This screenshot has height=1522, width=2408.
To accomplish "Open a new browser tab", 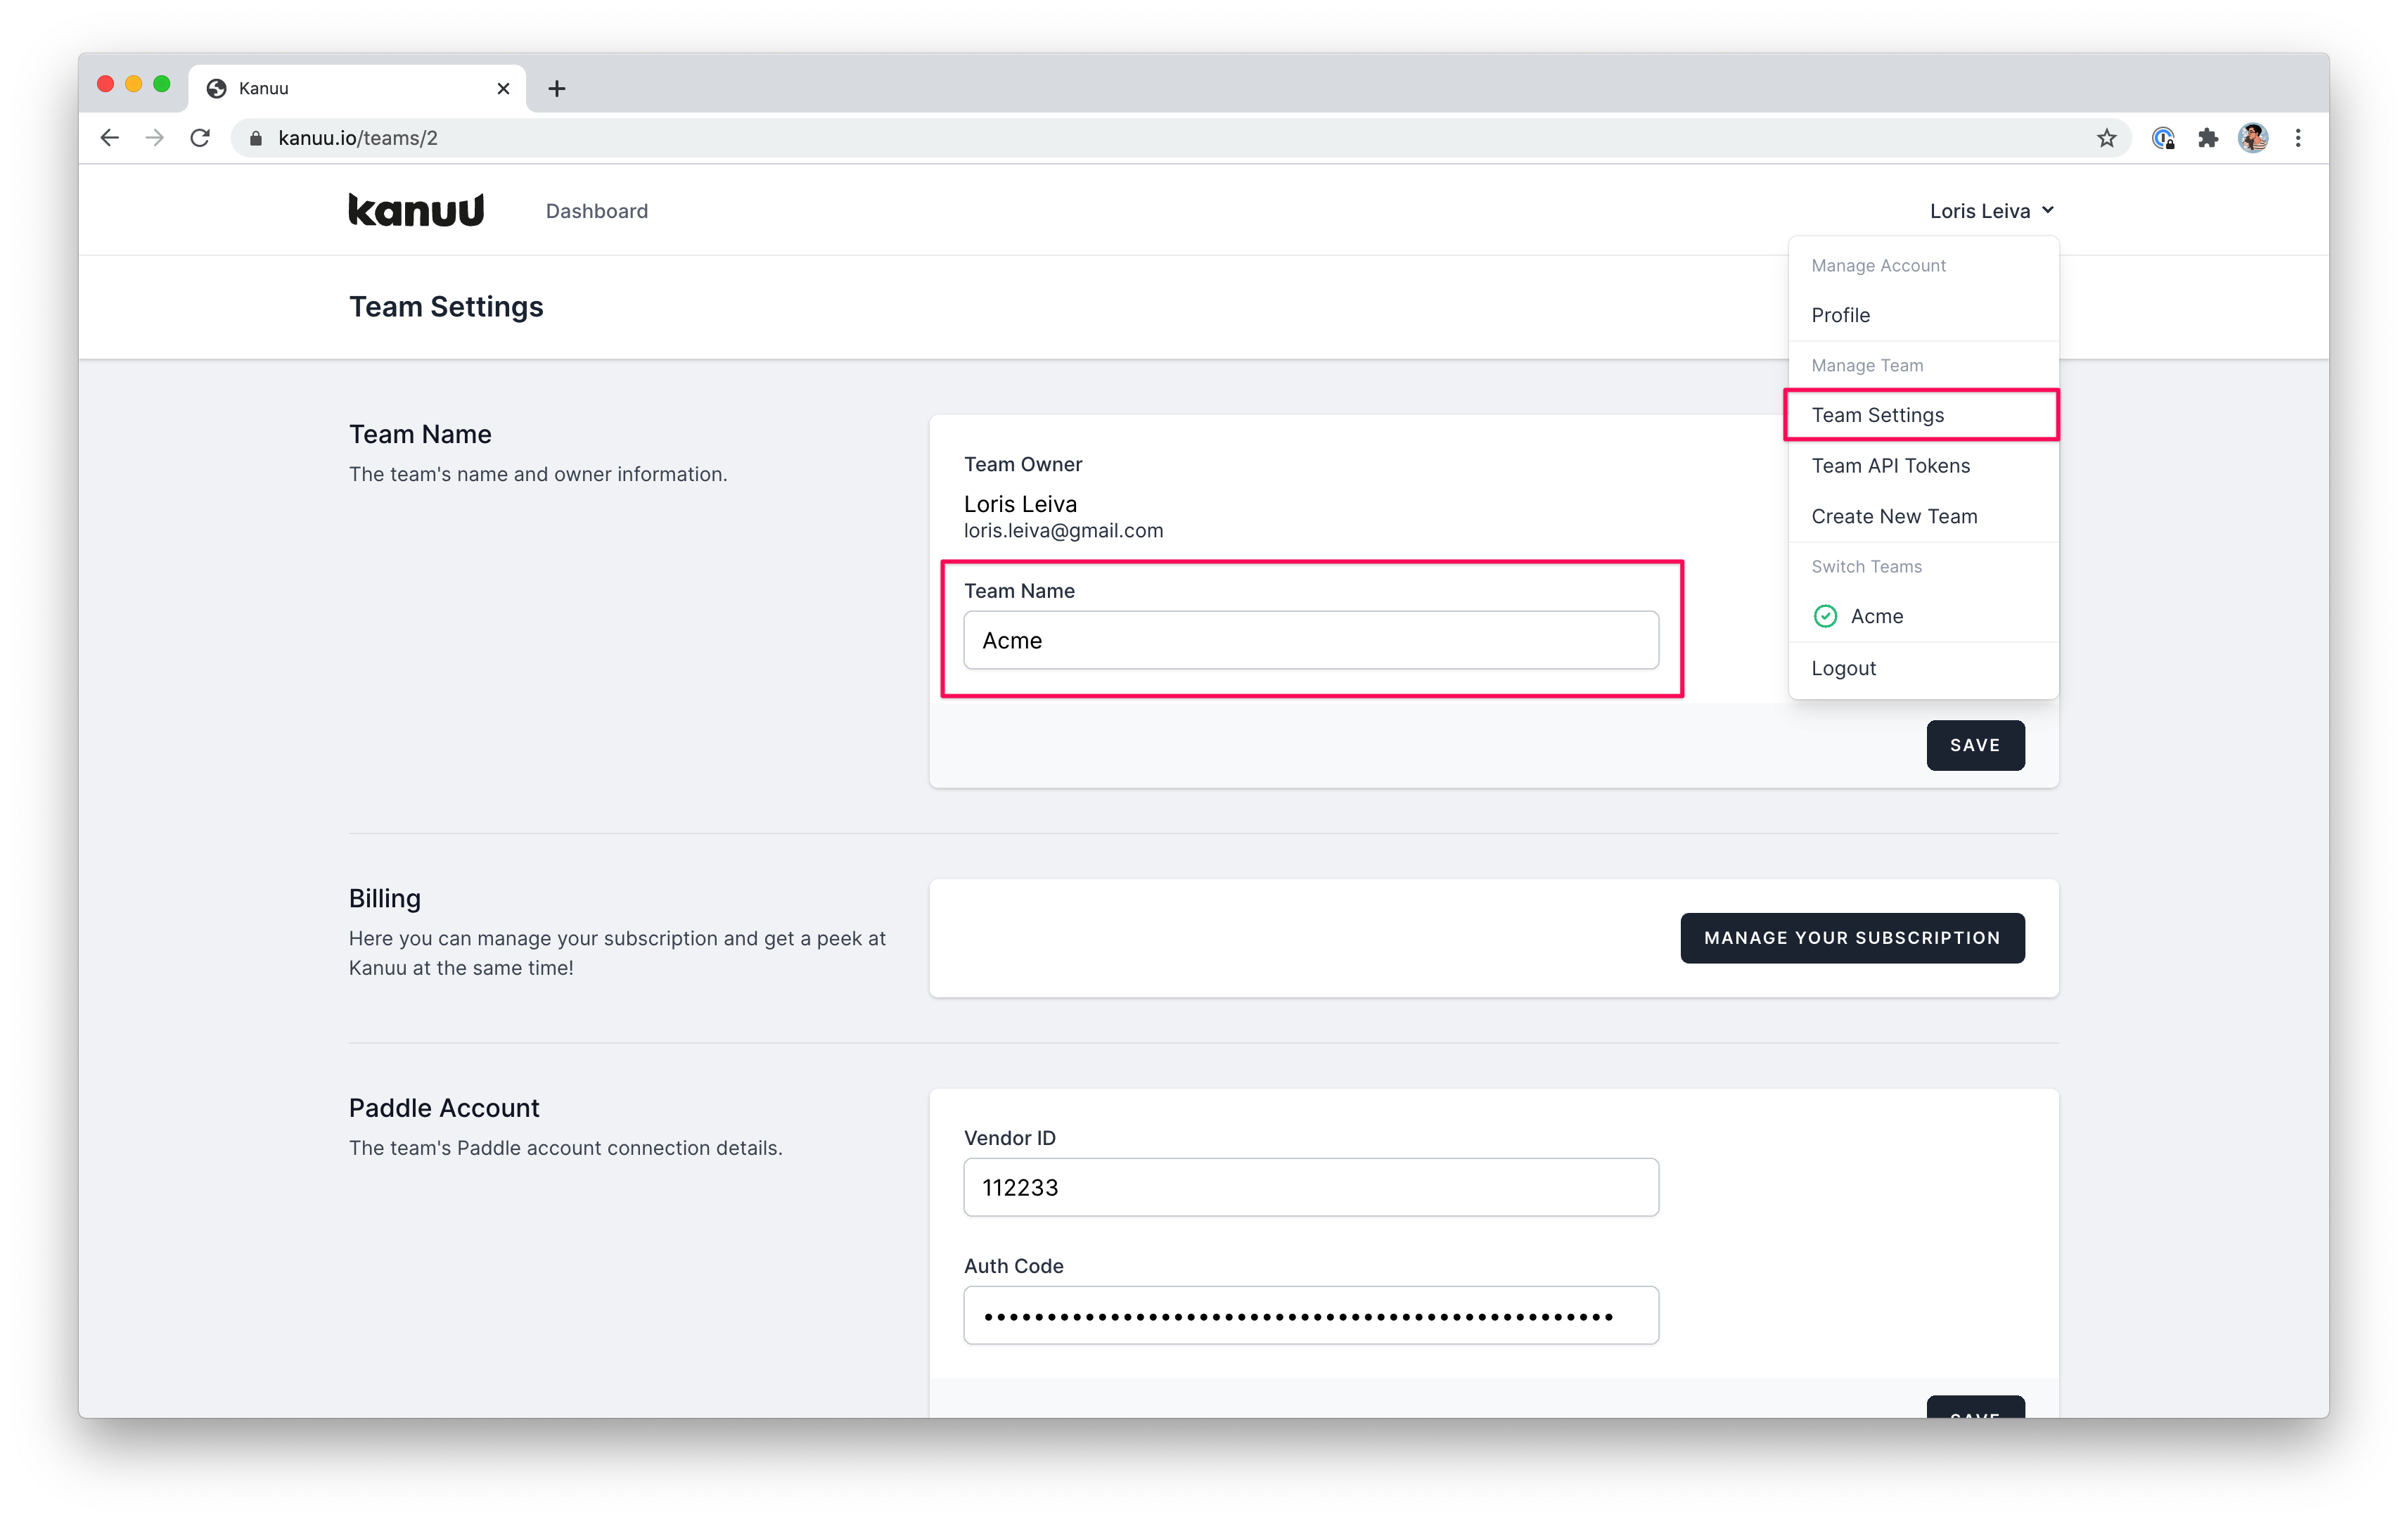I will [x=557, y=89].
